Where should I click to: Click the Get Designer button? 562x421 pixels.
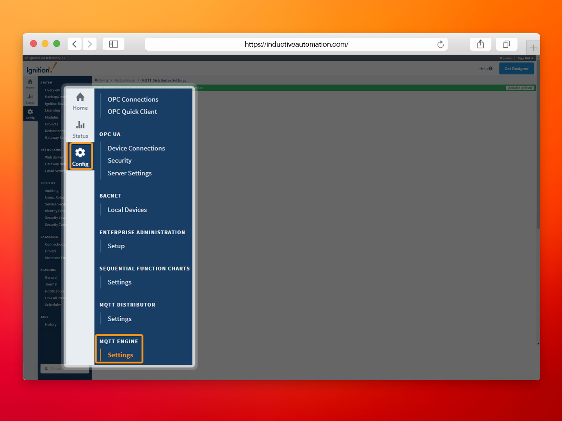516,68
